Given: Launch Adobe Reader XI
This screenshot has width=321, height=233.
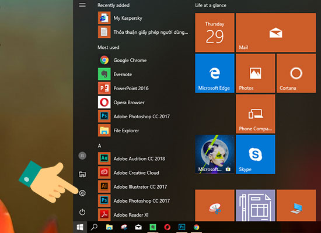Looking at the screenshot, I should tap(143, 214).
